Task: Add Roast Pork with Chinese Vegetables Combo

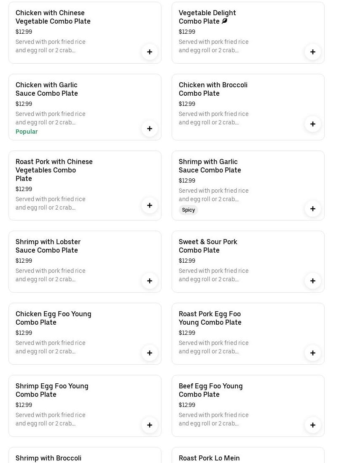Action: pyautogui.click(x=150, y=205)
